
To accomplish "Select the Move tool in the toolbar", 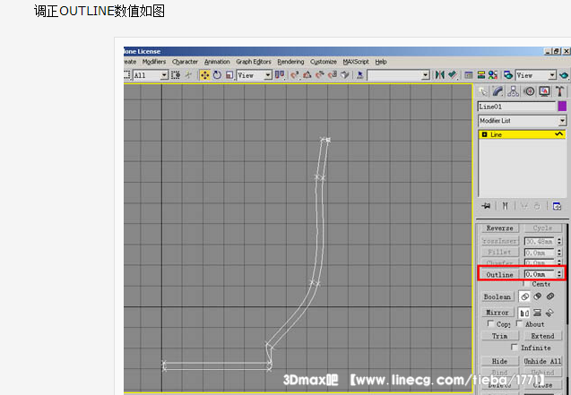I will pos(204,75).
